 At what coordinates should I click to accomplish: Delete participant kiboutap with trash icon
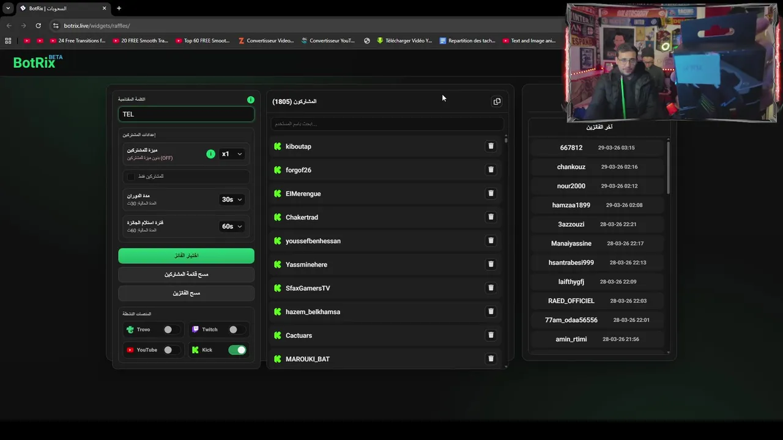[491, 146]
